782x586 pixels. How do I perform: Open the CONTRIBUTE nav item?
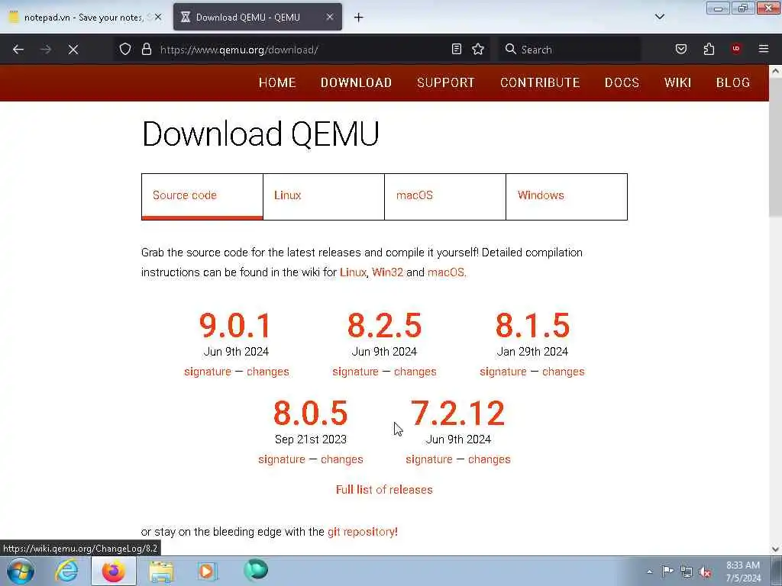(x=540, y=82)
